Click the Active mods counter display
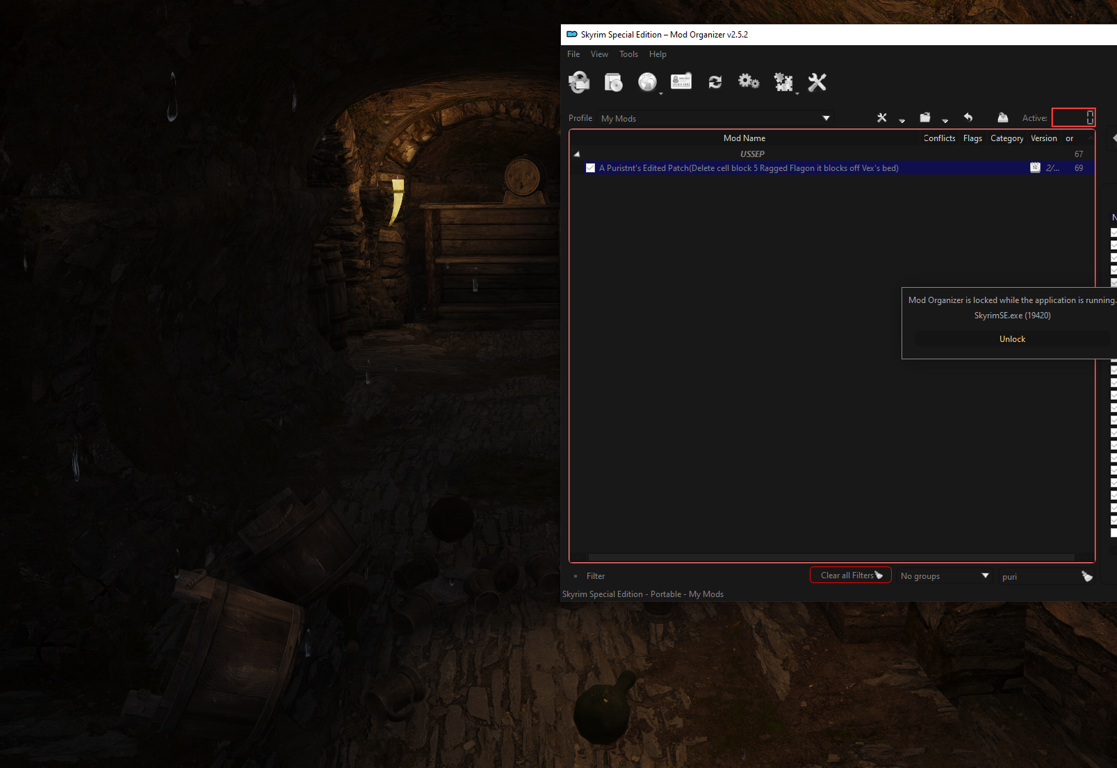 click(x=1074, y=117)
